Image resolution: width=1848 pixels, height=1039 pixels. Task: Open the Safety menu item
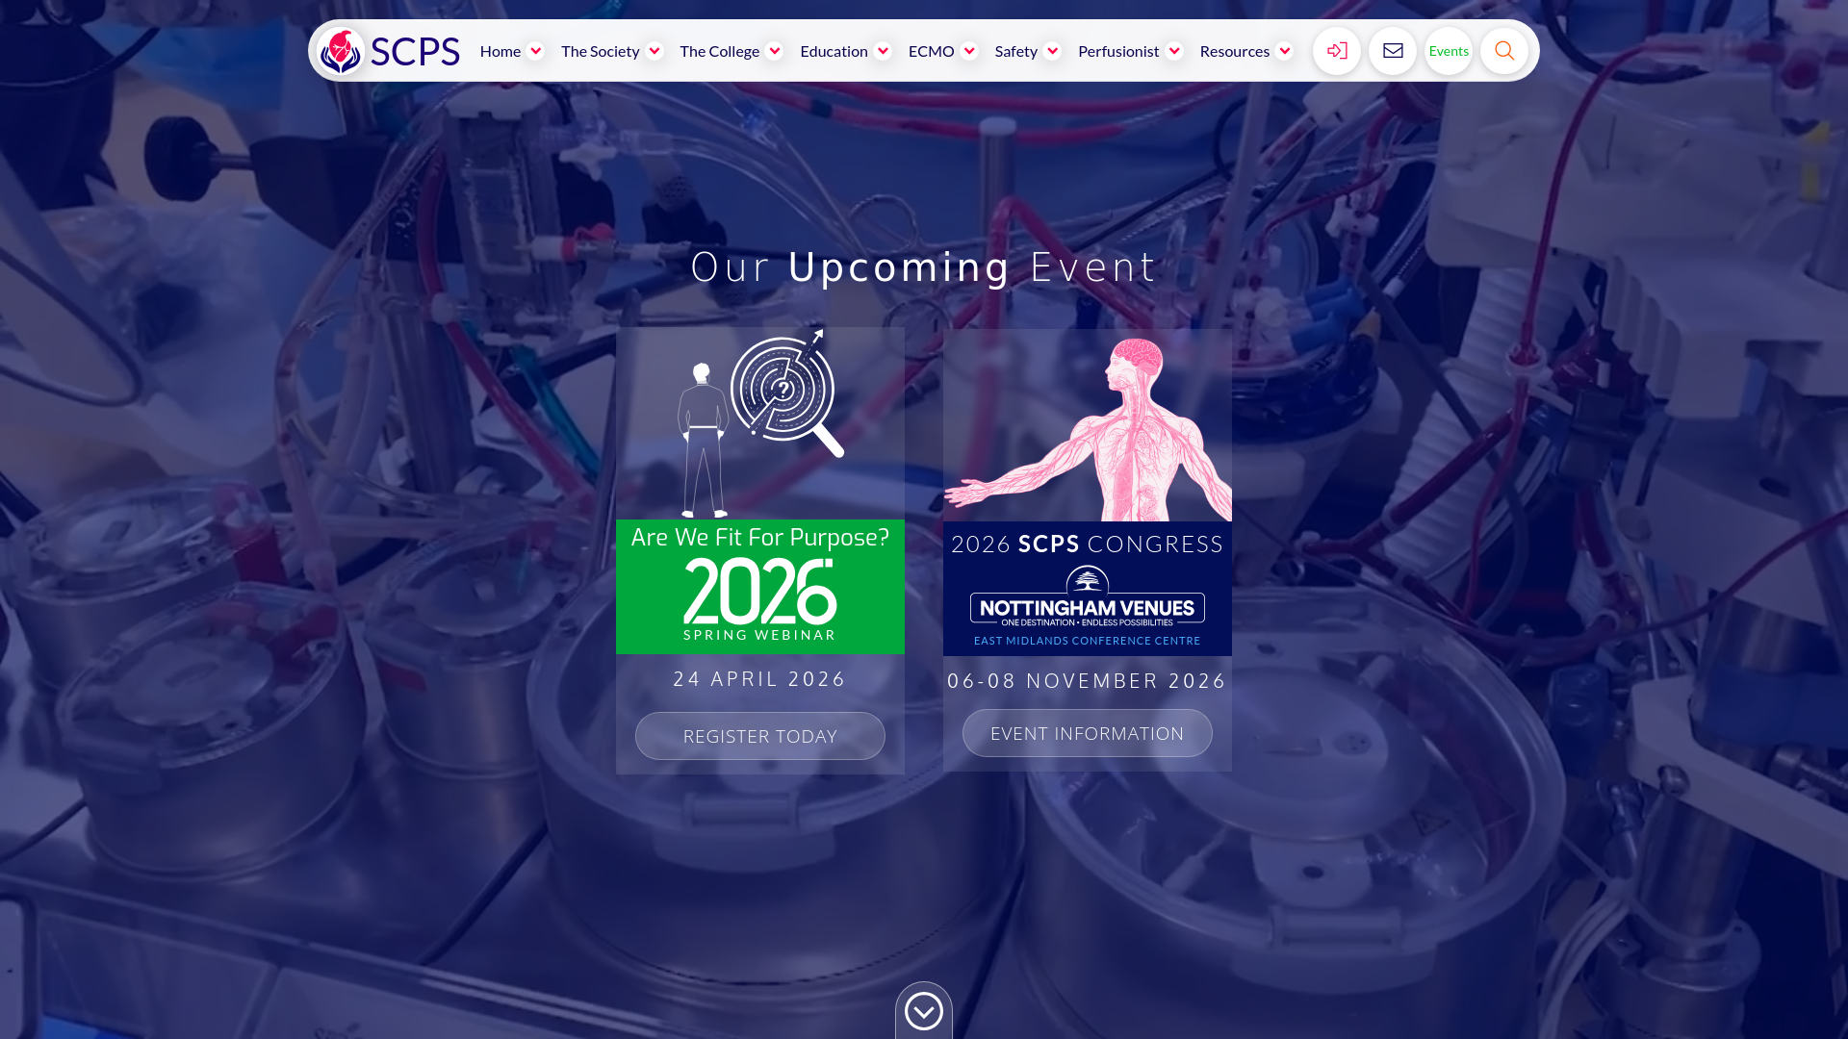click(1016, 51)
